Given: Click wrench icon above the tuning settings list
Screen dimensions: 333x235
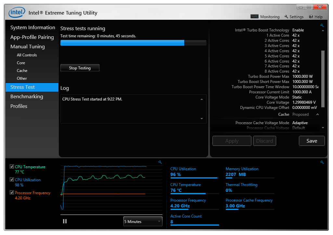Looking at the screenshot, I should [322, 25].
